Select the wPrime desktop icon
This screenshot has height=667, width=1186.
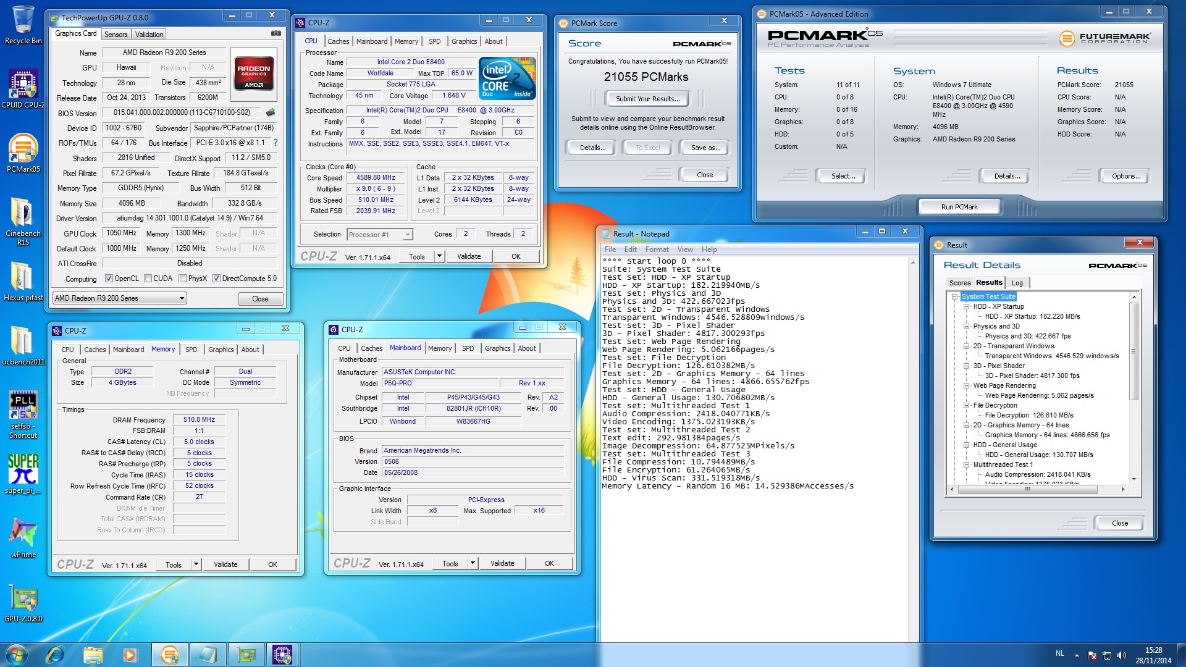(x=23, y=539)
